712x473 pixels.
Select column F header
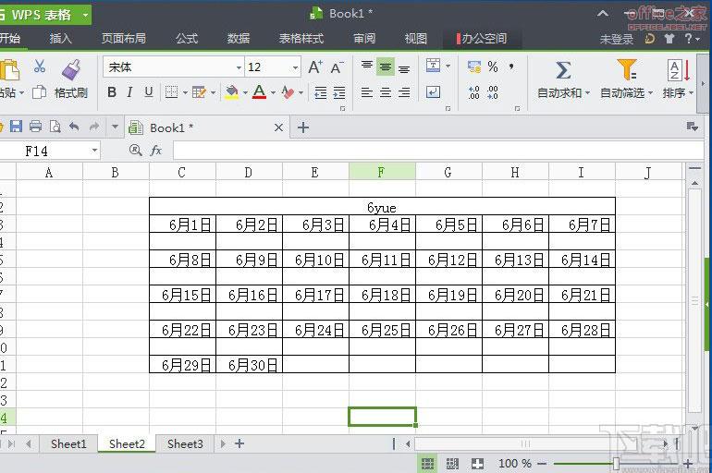tap(382, 173)
